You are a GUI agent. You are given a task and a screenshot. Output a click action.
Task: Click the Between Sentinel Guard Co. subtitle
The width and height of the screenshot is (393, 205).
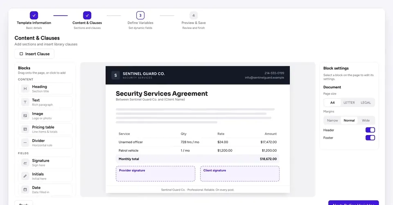150,99
